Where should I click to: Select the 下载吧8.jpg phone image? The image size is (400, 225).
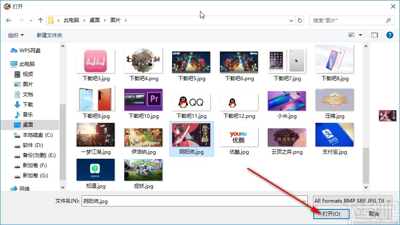coord(335,63)
